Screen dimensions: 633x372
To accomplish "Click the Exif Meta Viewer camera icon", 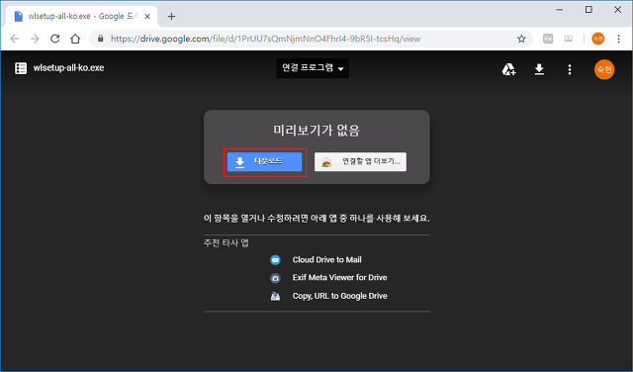I will (x=275, y=278).
